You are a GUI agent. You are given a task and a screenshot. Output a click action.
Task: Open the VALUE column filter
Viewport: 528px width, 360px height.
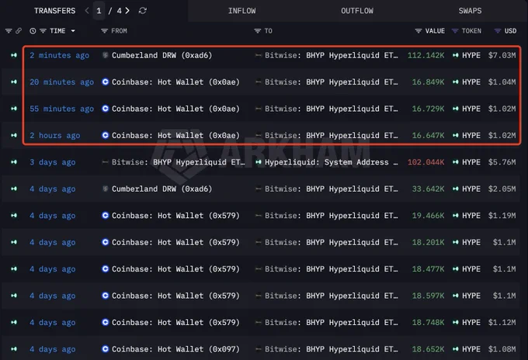pyautogui.click(x=419, y=31)
